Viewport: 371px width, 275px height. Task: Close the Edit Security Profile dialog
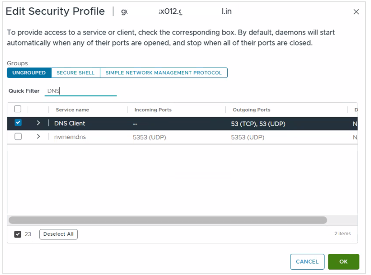pyautogui.click(x=356, y=12)
